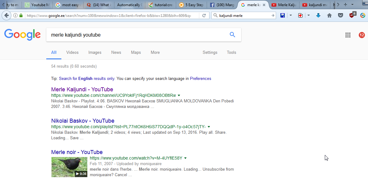
Task: Open the Tools search options
Action: [231, 52]
